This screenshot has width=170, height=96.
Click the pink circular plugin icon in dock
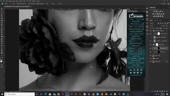[x=147, y=16]
